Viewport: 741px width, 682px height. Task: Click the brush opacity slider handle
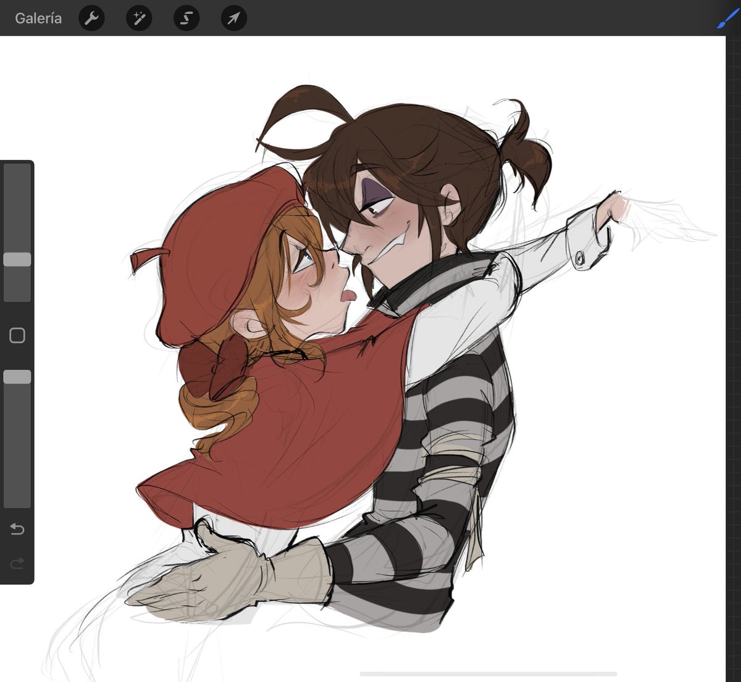[x=17, y=376]
